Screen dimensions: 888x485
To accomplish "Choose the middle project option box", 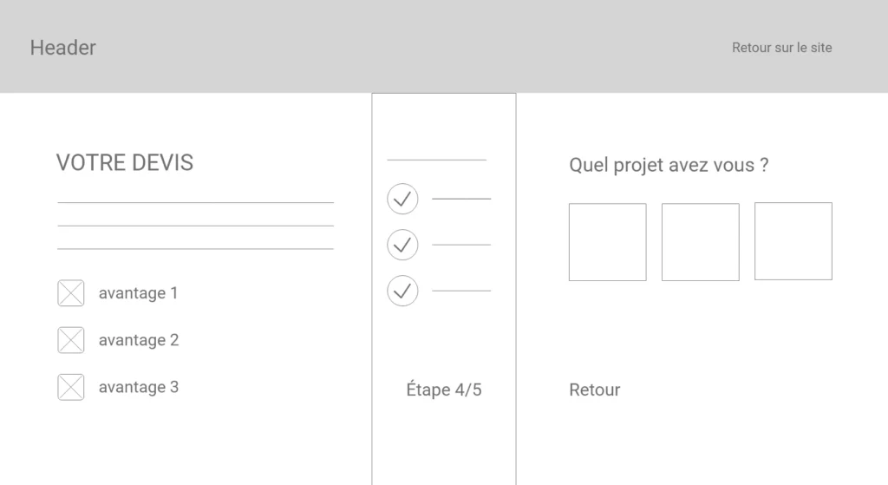I will [700, 242].
